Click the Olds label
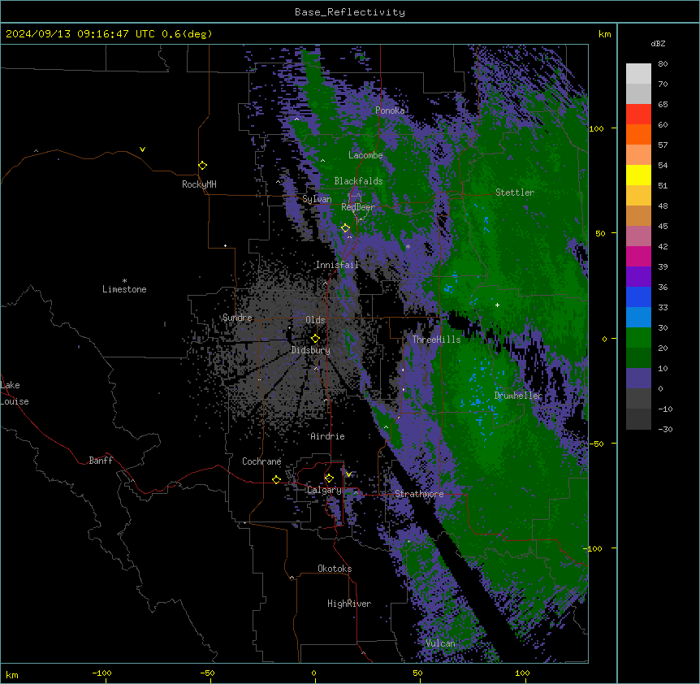700x684 pixels. (x=315, y=320)
